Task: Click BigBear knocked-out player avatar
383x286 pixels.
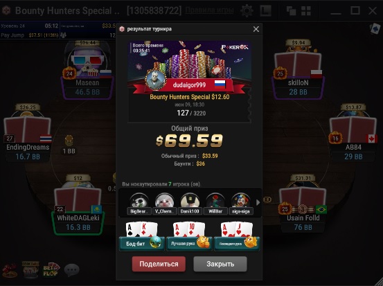Action: (139, 201)
